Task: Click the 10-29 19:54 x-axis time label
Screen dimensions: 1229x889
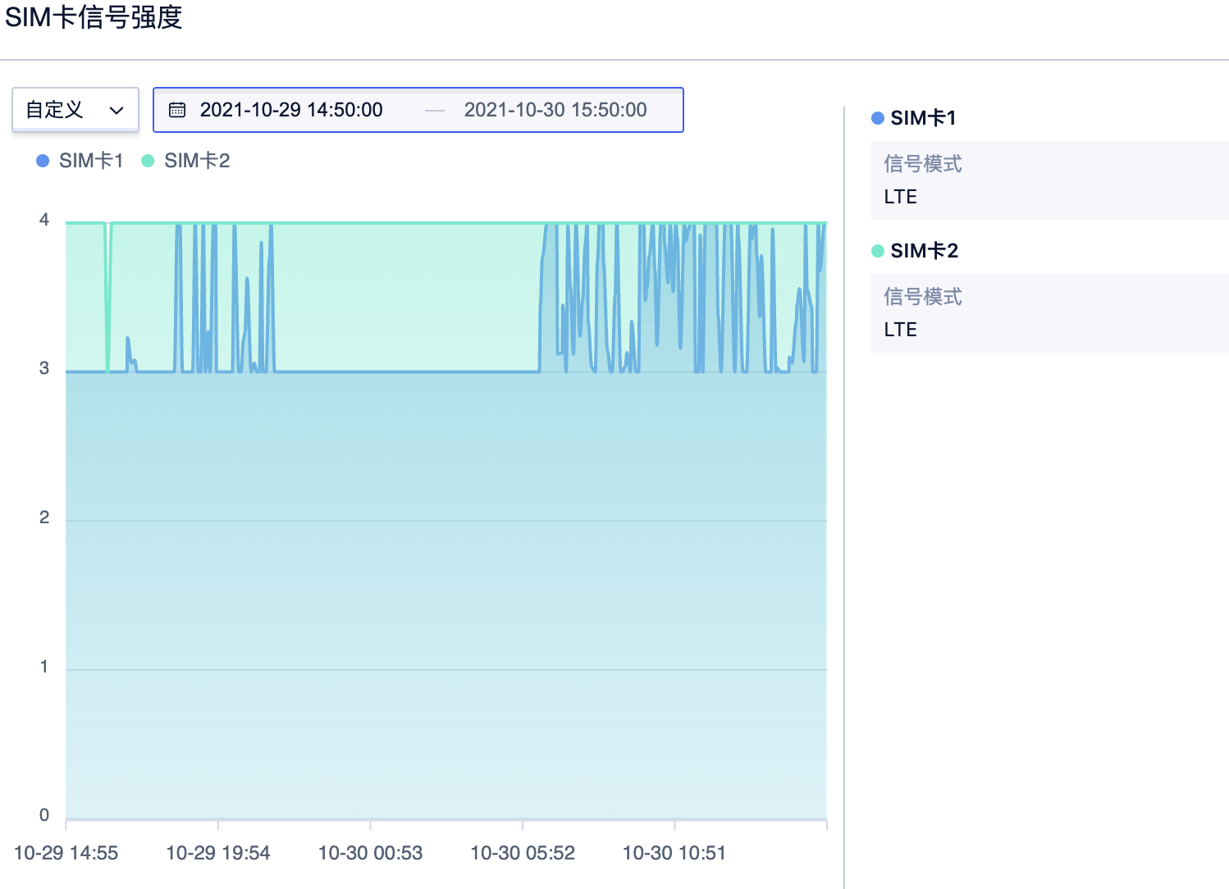Action: [218, 853]
